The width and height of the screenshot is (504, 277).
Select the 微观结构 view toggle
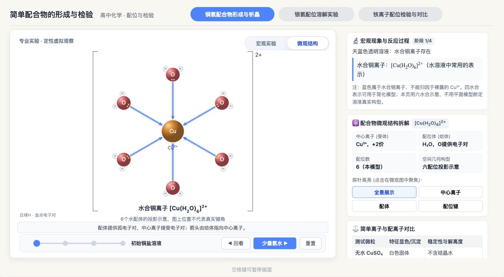pos(307,43)
